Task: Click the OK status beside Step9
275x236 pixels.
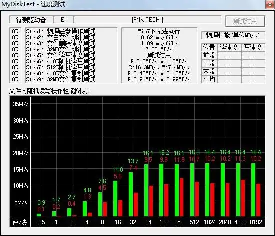Action: tap(15, 79)
